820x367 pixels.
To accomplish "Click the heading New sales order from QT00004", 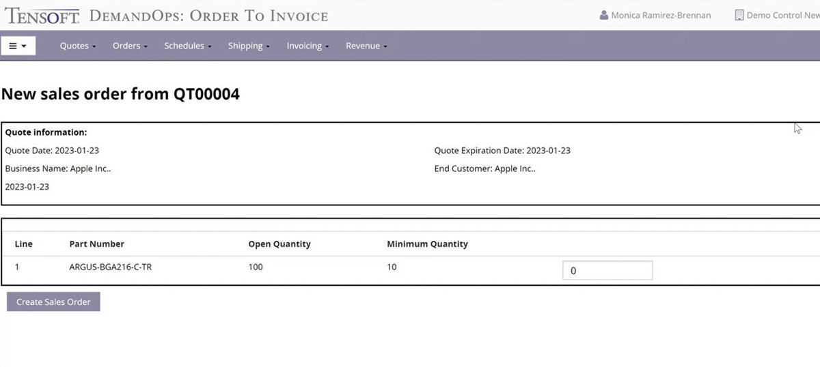I will point(121,94).
